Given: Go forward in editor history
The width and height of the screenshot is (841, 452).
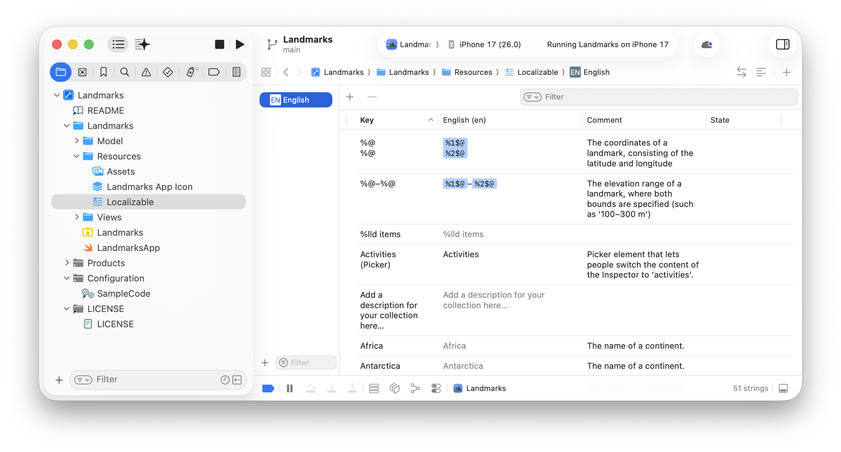Looking at the screenshot, I should 299,72.
